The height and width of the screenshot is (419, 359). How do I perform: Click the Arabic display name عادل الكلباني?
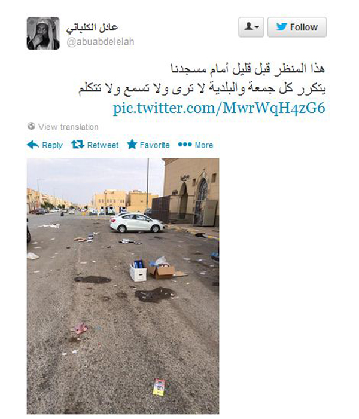92,27
